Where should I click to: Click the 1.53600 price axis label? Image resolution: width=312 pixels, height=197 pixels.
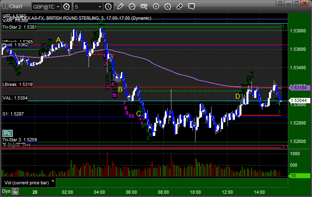click(x=298, y=49)
